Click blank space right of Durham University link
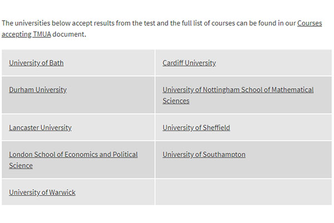Image resolution: width=334 pixels, height=223 pixels. tap(110, 95)
